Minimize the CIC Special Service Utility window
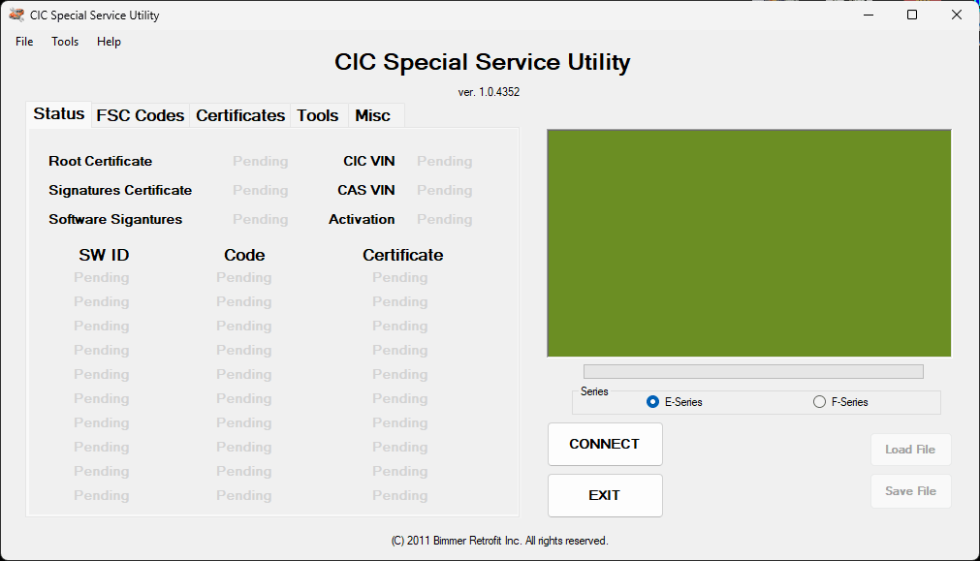980x561 pixels. (869, 15)
